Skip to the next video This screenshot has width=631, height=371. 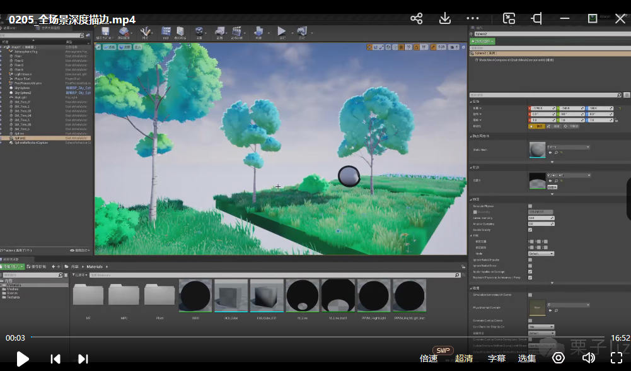click(83, 359)
